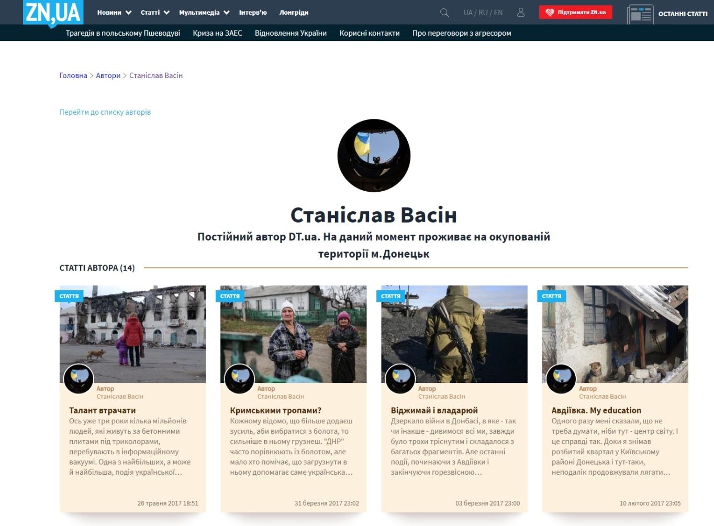Click СТАТТЯ tag on Авдіївка card
This screenshot has height=526, width=714.
coord(552,296)
